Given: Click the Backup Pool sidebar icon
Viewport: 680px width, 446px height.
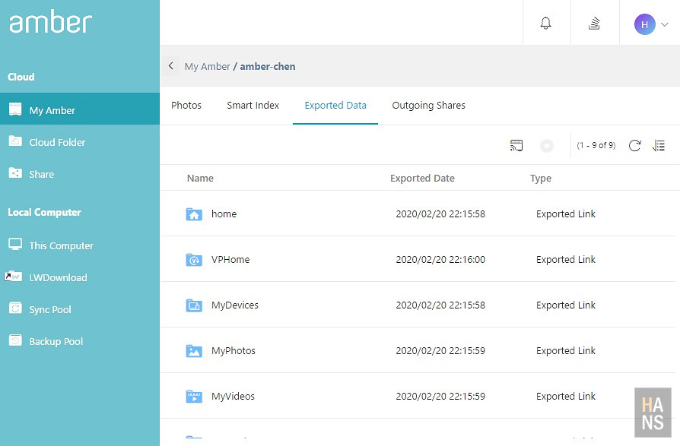Looking at the screenshot, I should coord(15,340).
